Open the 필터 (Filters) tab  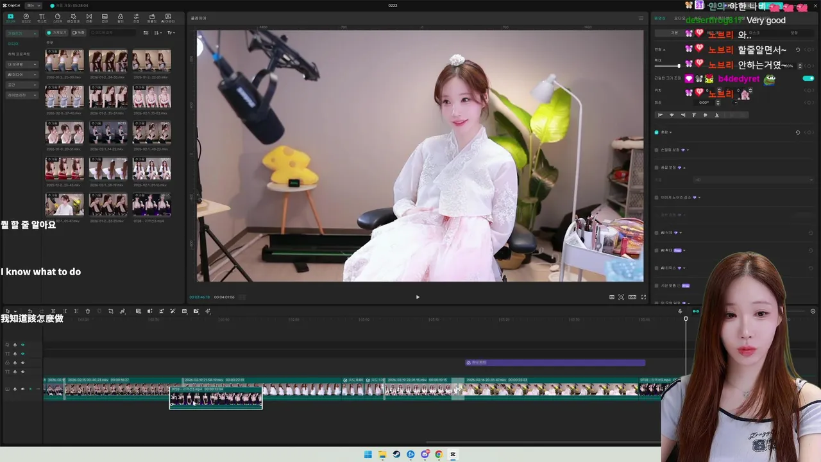point(121,18)
